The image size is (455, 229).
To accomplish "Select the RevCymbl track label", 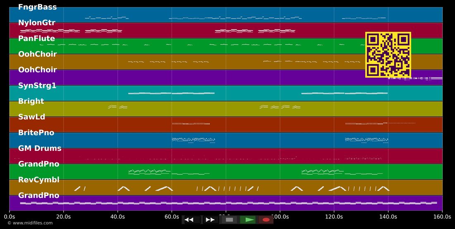I will pyautogui.click(x=38, y=180).
